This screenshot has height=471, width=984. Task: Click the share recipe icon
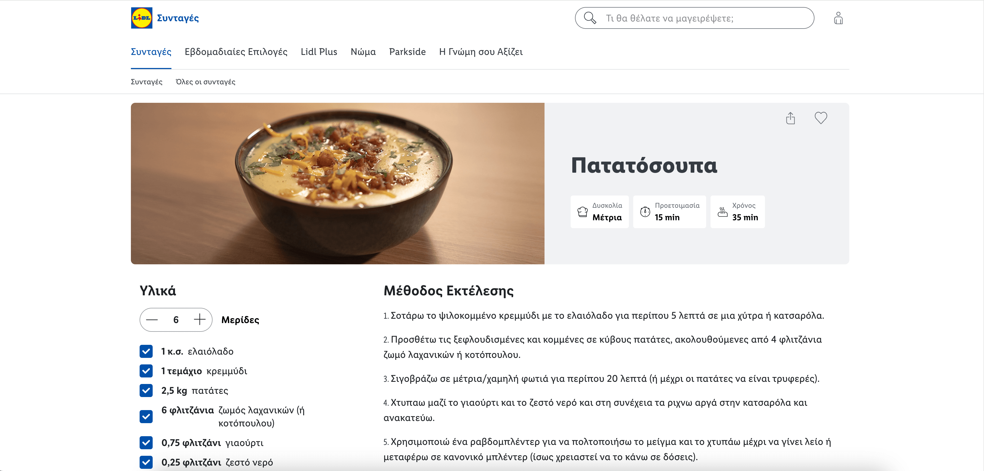pos(790,118)
